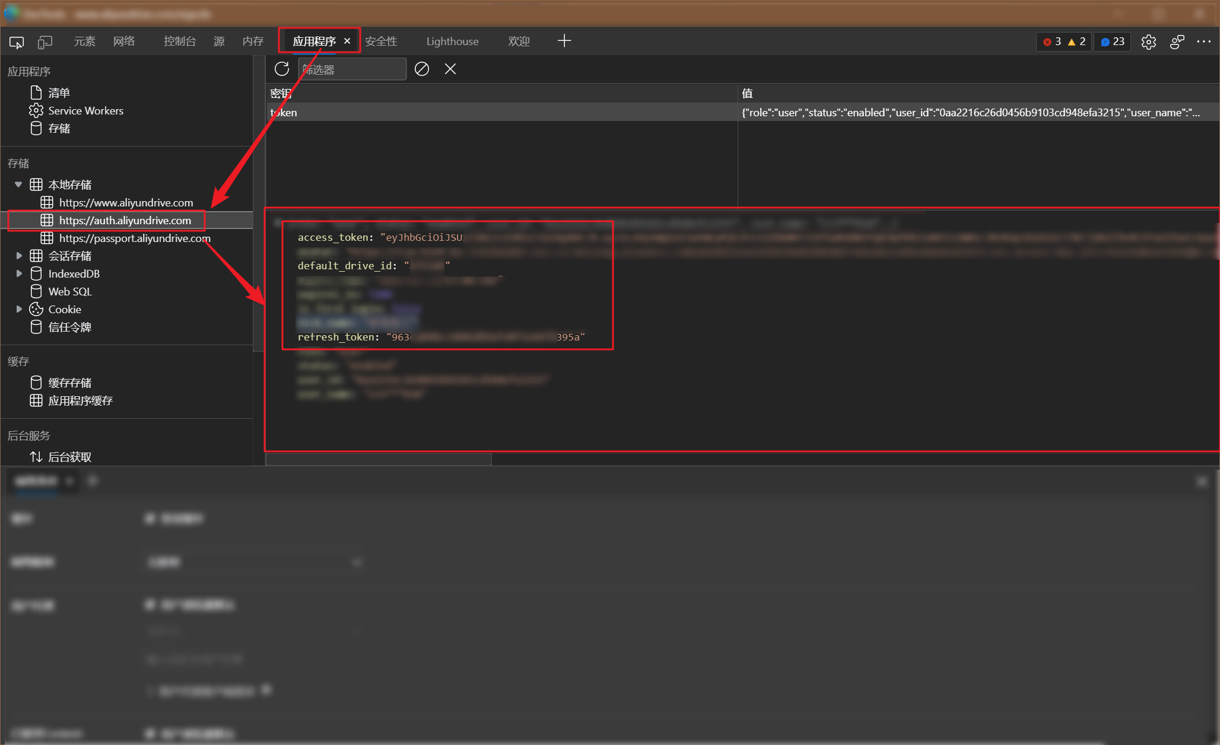The image size is (1220, 745).
Task: Expand the IndexedDB tree node
Action: coord(18,273)
